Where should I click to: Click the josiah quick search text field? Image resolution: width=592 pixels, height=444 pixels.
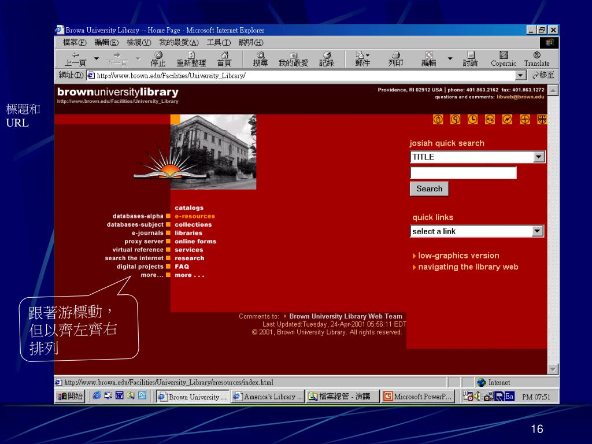(463, 173)
